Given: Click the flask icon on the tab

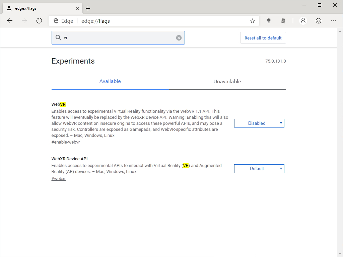Looking at the screenshot, I should [x=9, y=8].
